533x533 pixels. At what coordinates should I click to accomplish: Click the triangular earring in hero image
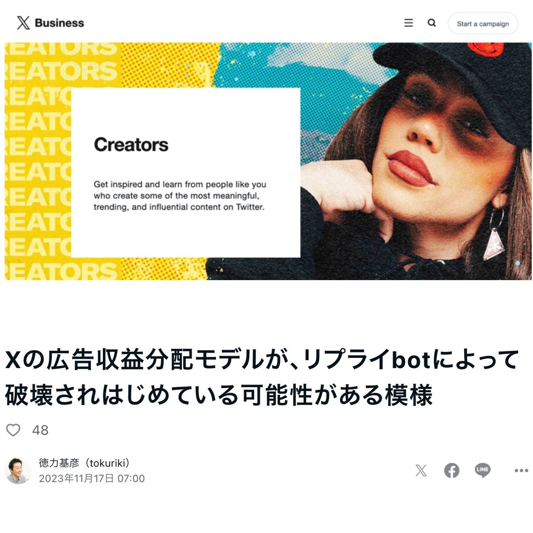coord(494,244)
